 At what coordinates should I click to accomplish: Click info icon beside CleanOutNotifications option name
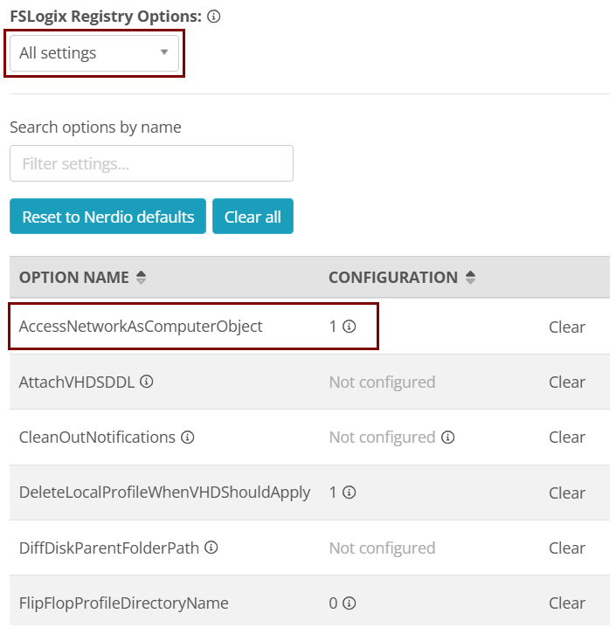[x=187, y=438]
